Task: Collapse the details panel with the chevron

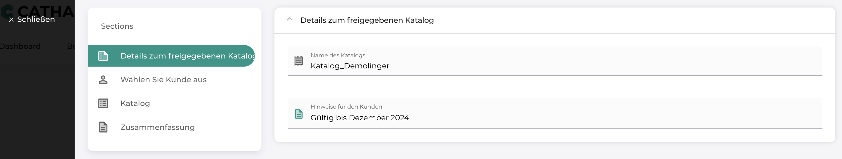Action: tap(289, 19)
